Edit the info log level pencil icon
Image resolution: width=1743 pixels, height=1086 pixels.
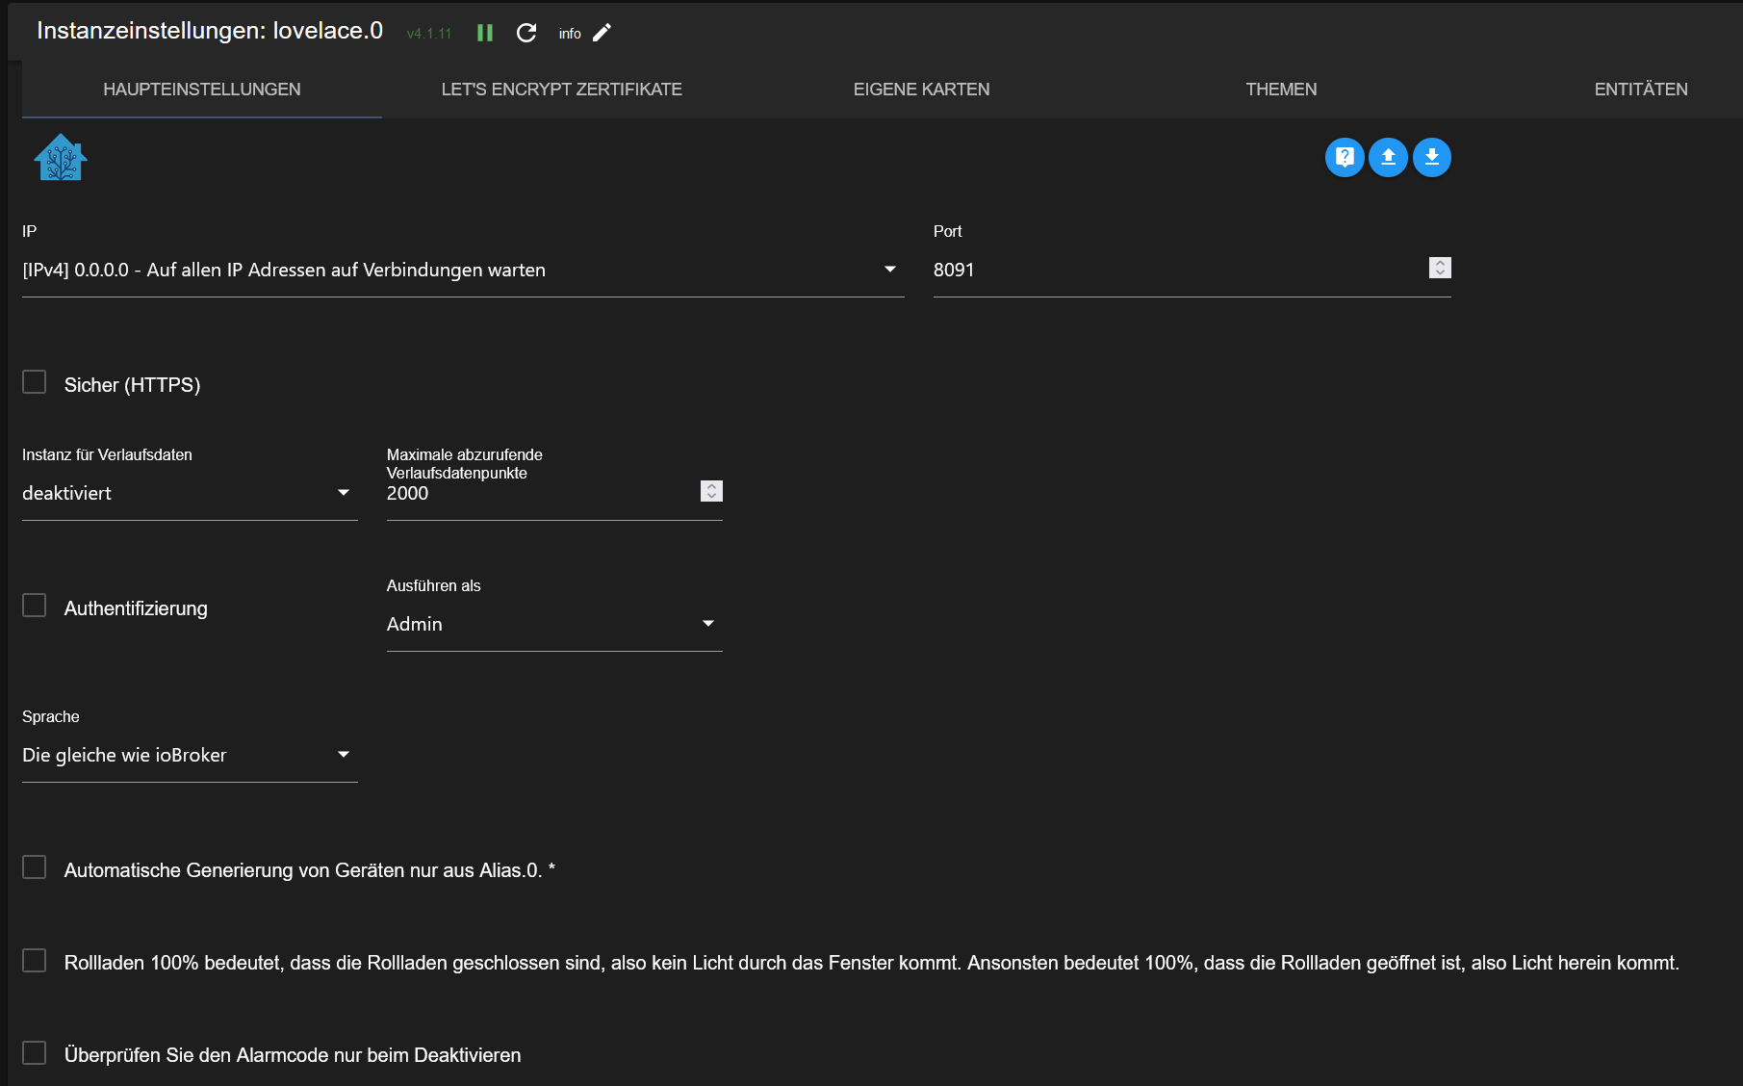602,33
